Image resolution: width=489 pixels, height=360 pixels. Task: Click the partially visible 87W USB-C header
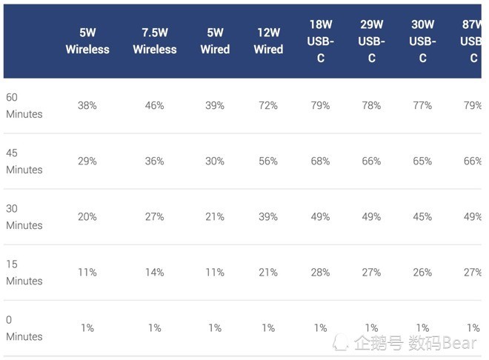(471, 41)
